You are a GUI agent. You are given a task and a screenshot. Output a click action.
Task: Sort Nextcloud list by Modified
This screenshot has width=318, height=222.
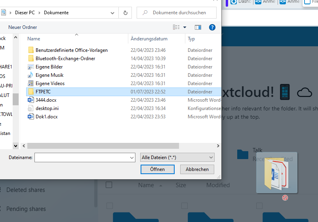(x=218, y=185)
